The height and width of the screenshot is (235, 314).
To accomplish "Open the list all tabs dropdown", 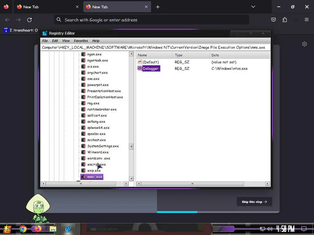I will [x=253, y=7].
